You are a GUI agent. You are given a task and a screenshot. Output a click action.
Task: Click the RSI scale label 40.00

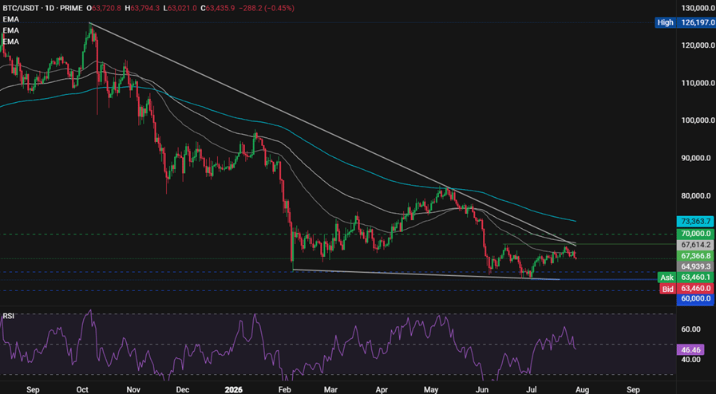pos(692,360)
